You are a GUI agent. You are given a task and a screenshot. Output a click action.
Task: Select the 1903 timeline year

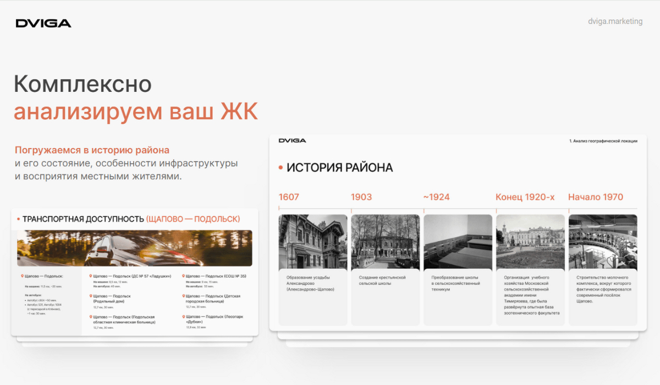coord(361,197)
